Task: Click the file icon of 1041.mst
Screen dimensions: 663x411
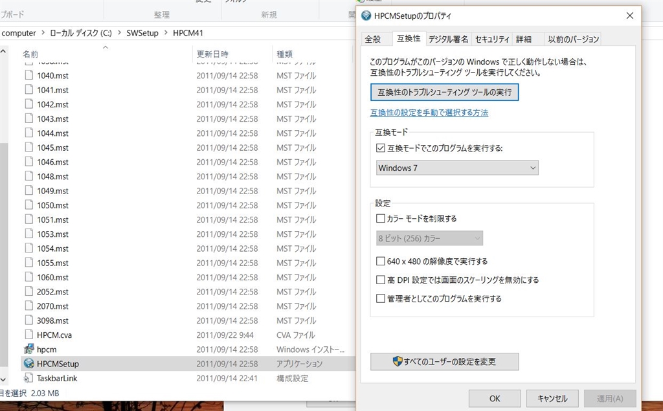Action: point(28,89)
